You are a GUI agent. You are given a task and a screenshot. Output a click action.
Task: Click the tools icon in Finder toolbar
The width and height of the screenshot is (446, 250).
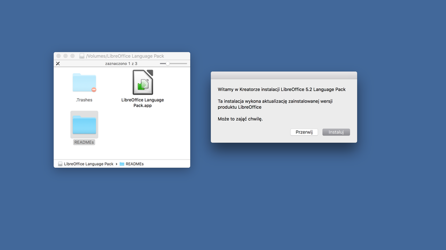(58, 64)
